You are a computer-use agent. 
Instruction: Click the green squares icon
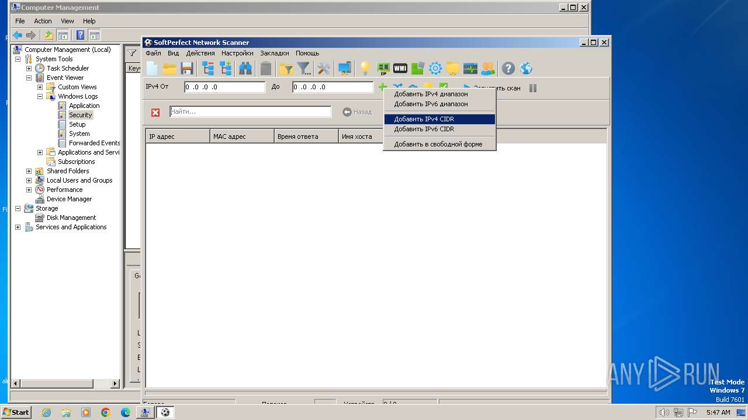click(418, 69)
